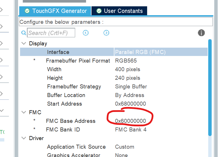The width and height of the screenshot is (224, 157).
Task: Change the Custom tick source value
Action: pyautogui.click(x=124, y=147)
